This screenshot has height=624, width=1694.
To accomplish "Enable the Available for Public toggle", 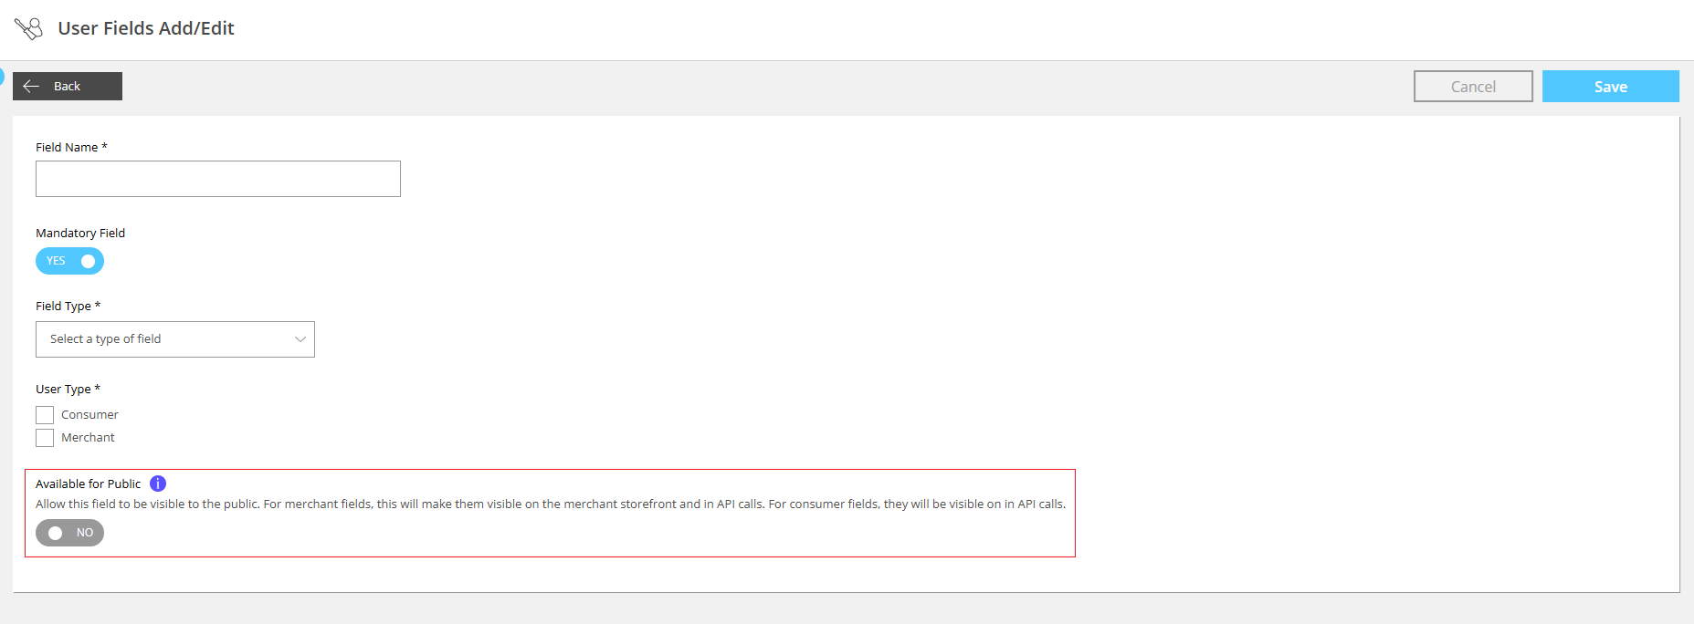I will (69, 533).
